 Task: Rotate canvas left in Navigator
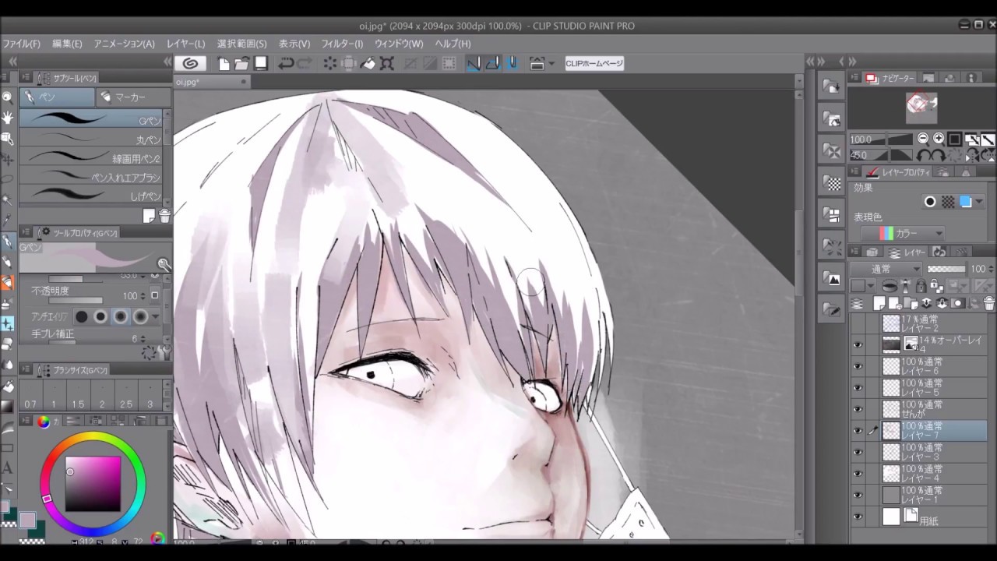pyautogui.click(x=923, y=155)
